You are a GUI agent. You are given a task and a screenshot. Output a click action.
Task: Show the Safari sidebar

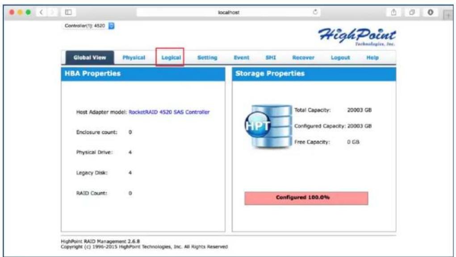[x=68, y=12]
